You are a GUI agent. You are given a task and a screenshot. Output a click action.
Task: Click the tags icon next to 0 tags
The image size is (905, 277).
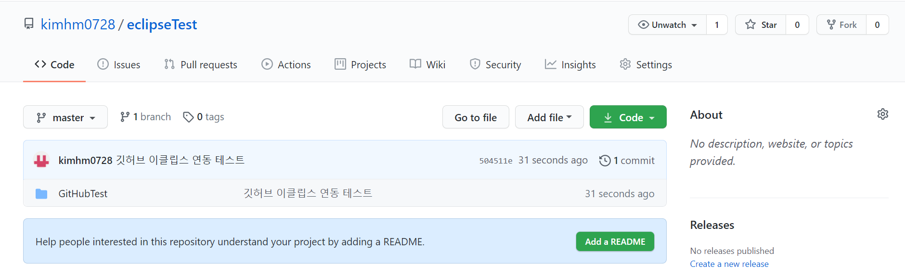point(188,117)
